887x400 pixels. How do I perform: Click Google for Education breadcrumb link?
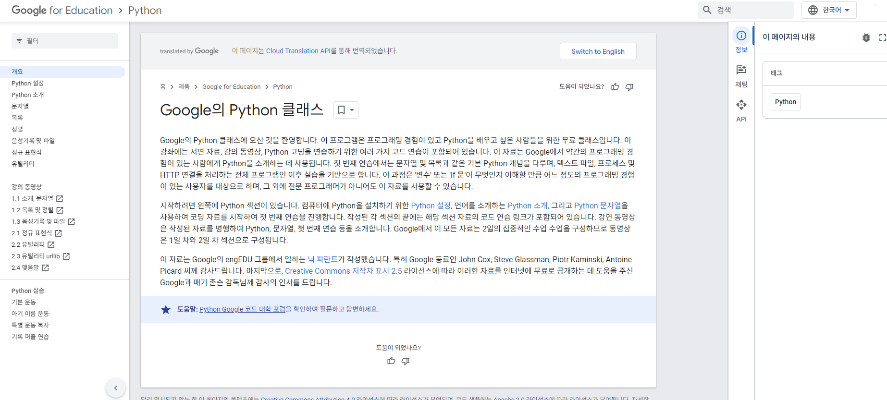pyautogui.click(x=231, y=87)
